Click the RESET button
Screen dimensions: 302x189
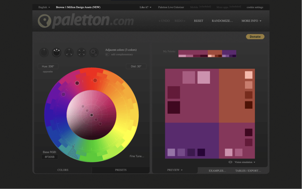click(199, 21)
